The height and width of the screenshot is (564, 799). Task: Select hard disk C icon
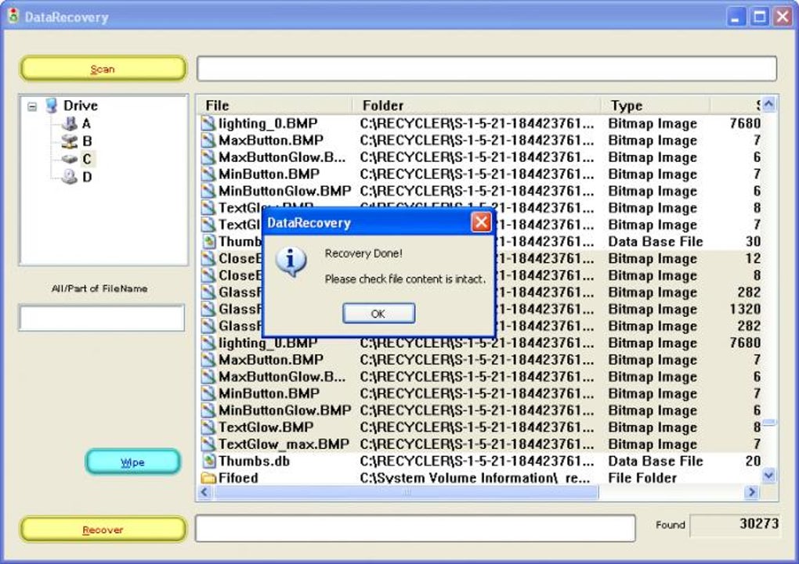pos(69,159)
